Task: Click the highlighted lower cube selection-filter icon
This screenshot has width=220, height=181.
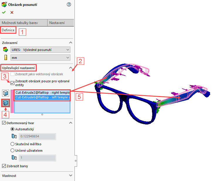Action: [x=6, y=103]
